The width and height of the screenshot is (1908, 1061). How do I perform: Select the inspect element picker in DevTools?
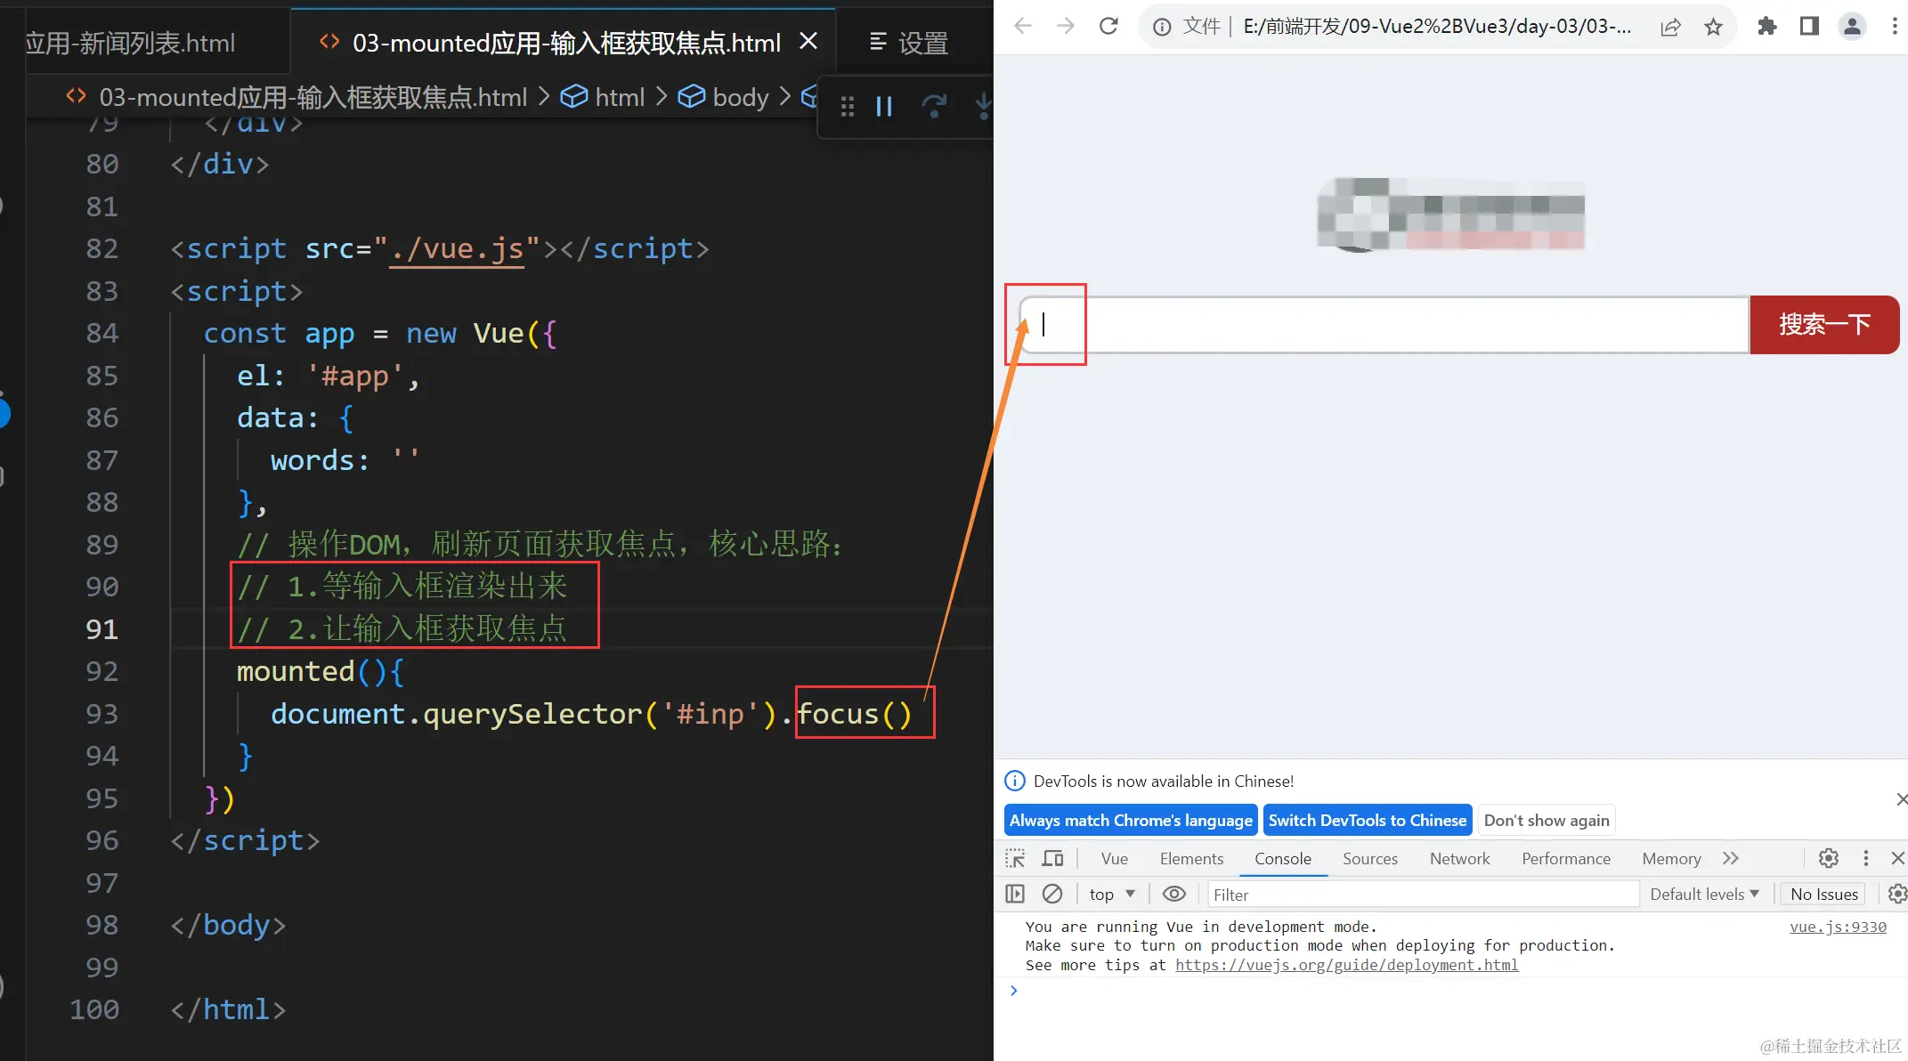click(x=1015, y=859)
